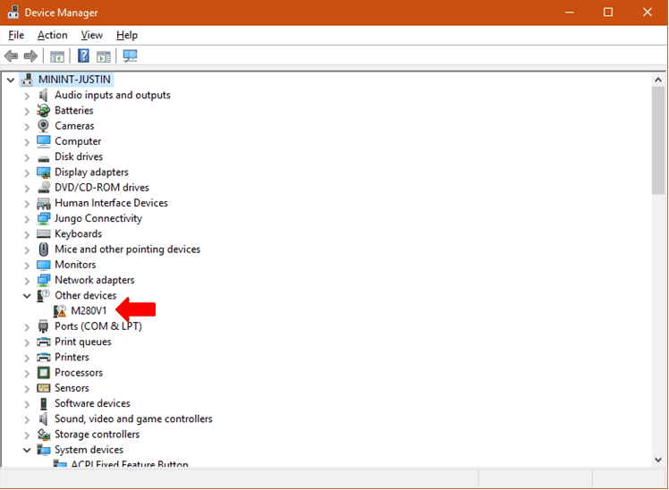Click the Show/Hide Console Tree toolbar icon
Viewport: 669px width, 490px height.
tap(57, 56)
